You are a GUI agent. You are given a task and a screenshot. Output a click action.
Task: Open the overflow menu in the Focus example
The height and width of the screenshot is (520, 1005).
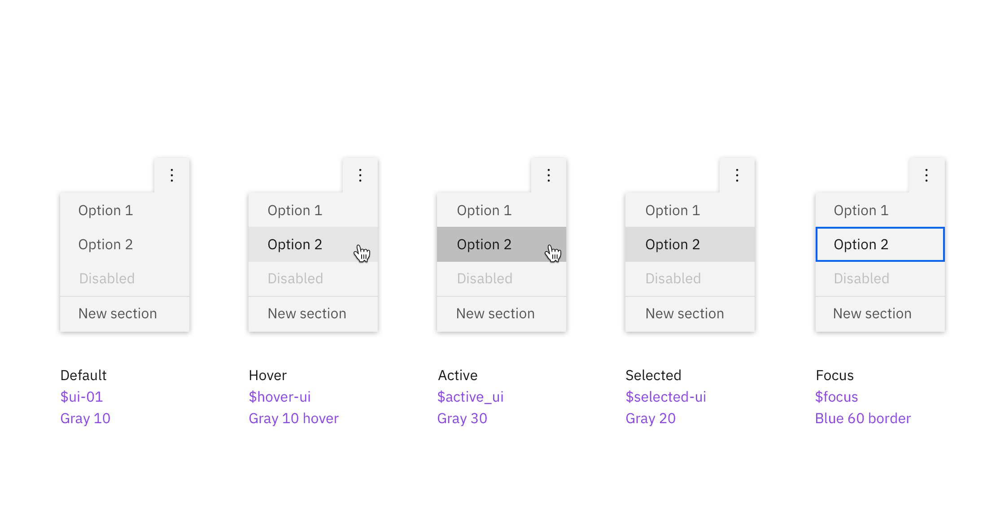(x=926, y=175)
